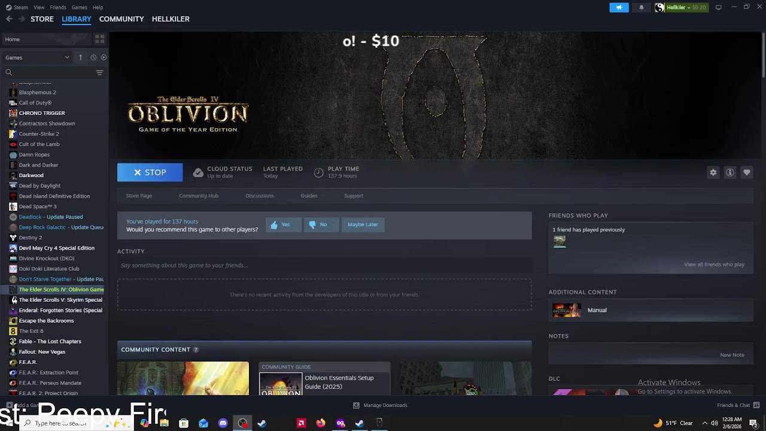
Task: Go back with the left arrow
Action: pyautogui.click(x=9, y=19)
